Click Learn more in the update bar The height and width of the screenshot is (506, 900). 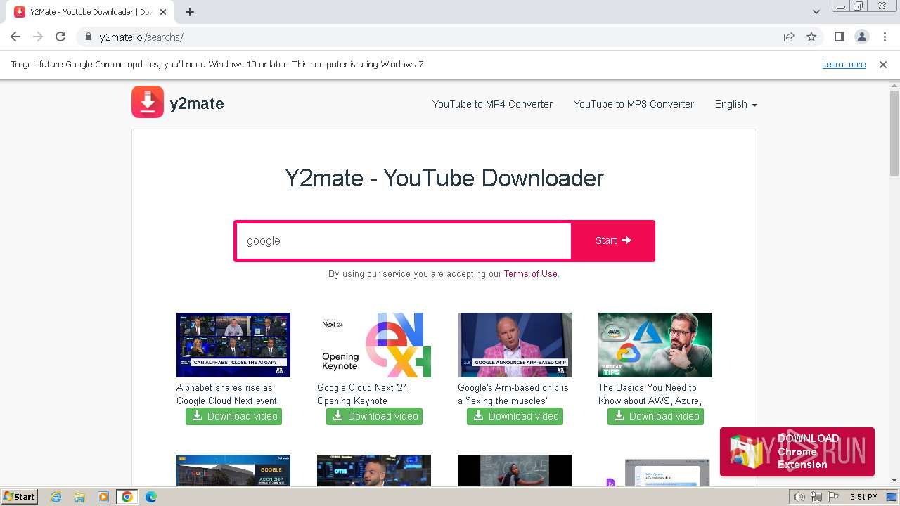pyautogui.click(x=844, y=65)
